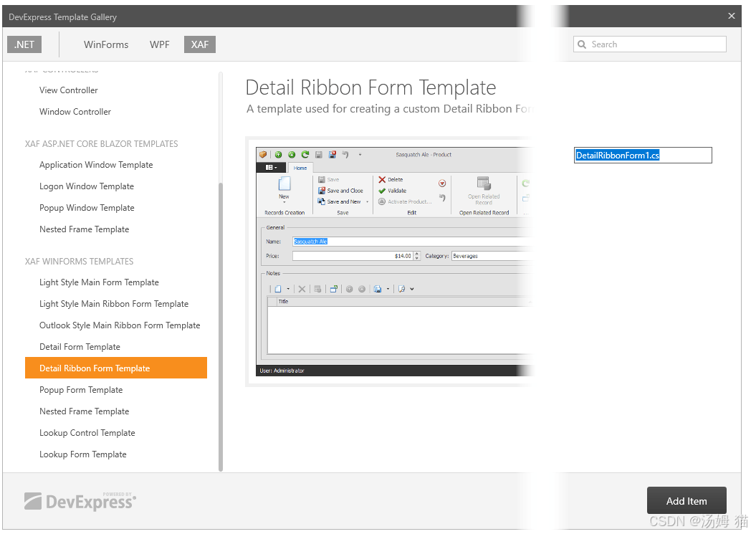Select Light Style Main Form Template

(99, 282)
